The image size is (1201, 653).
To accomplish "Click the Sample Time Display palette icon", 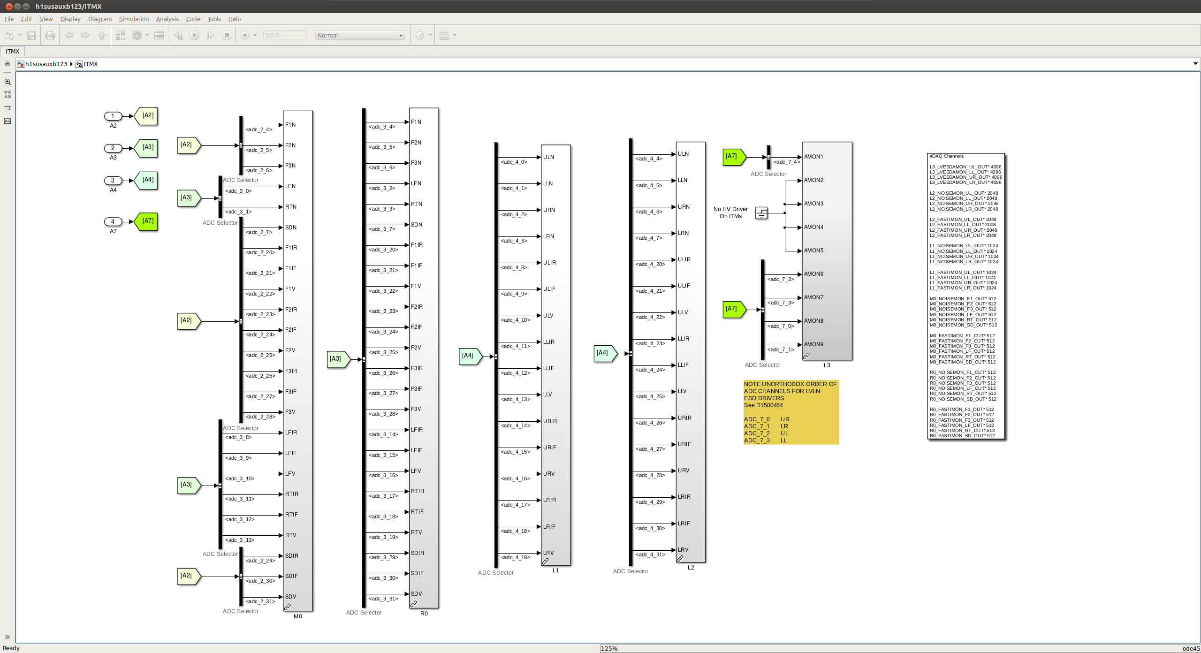I will [x=8, y=108].
